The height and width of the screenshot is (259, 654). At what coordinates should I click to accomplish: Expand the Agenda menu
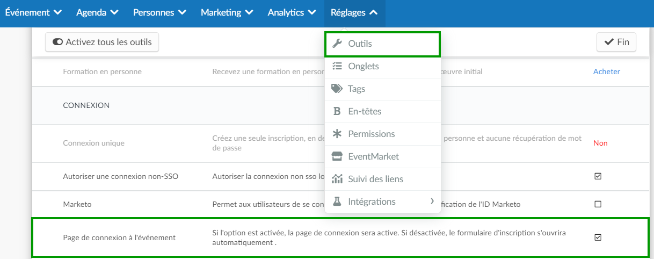[x=98, y=12]
